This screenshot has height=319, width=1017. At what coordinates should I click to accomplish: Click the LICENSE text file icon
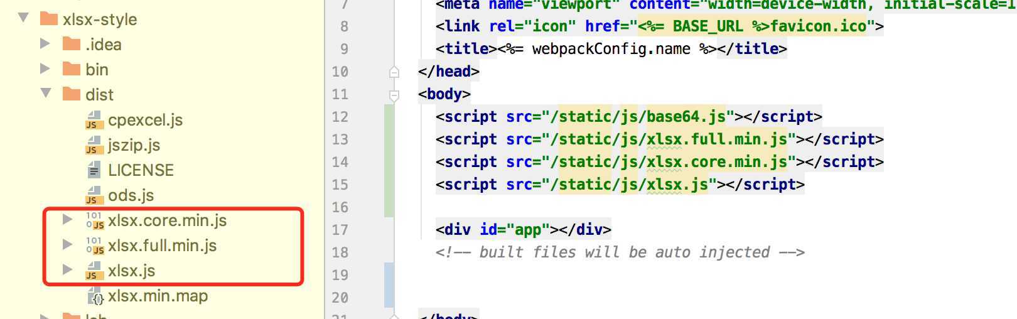94,170
